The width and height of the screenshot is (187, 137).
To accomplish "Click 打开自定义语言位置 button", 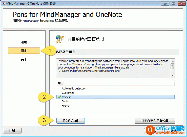I will (x=155, y=121).
